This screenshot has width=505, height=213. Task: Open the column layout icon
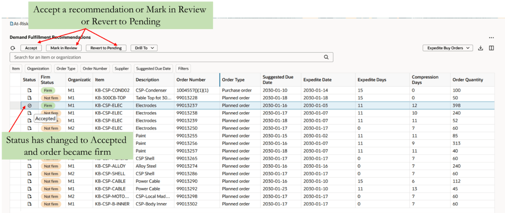click(491, 48)
